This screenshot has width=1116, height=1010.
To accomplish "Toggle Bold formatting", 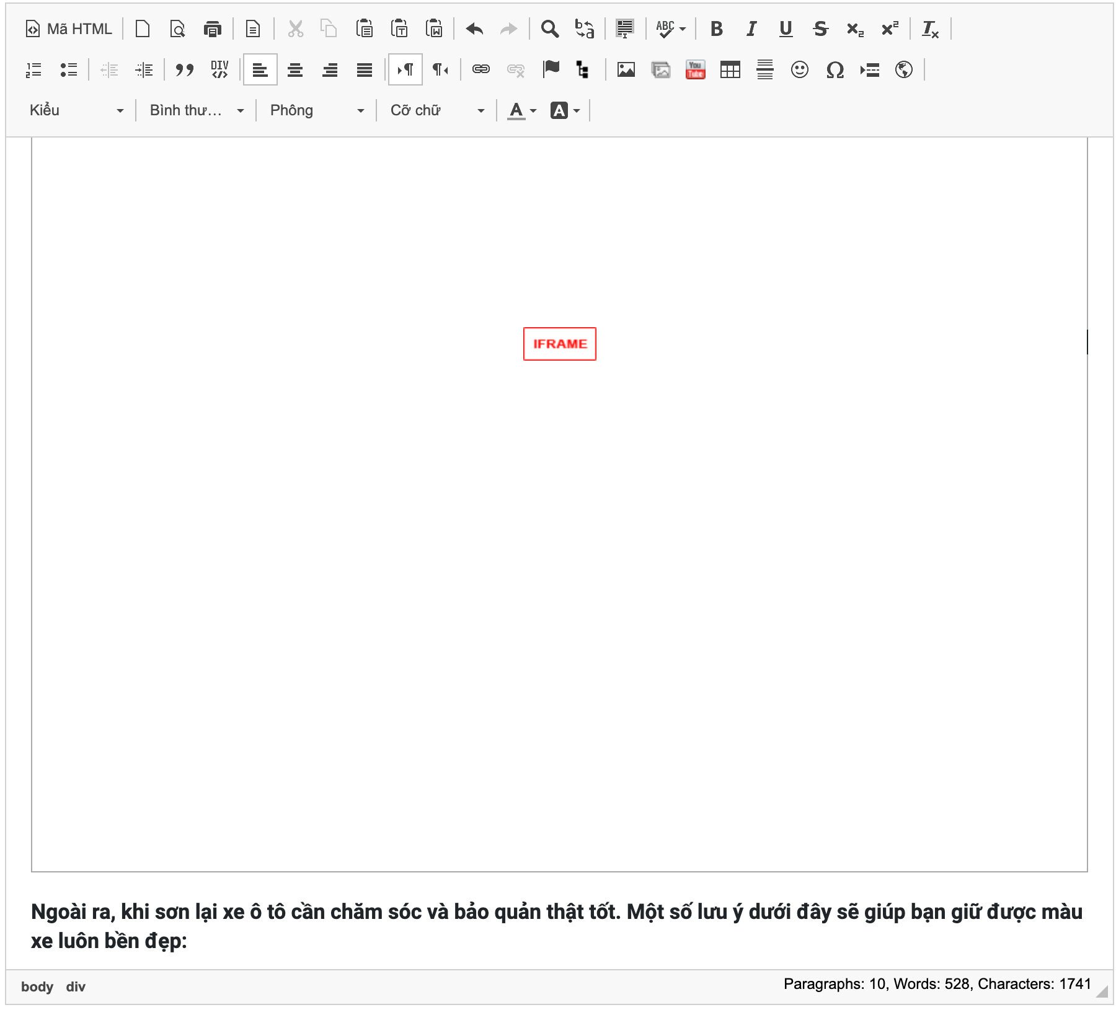I will (x=716, y=29).
